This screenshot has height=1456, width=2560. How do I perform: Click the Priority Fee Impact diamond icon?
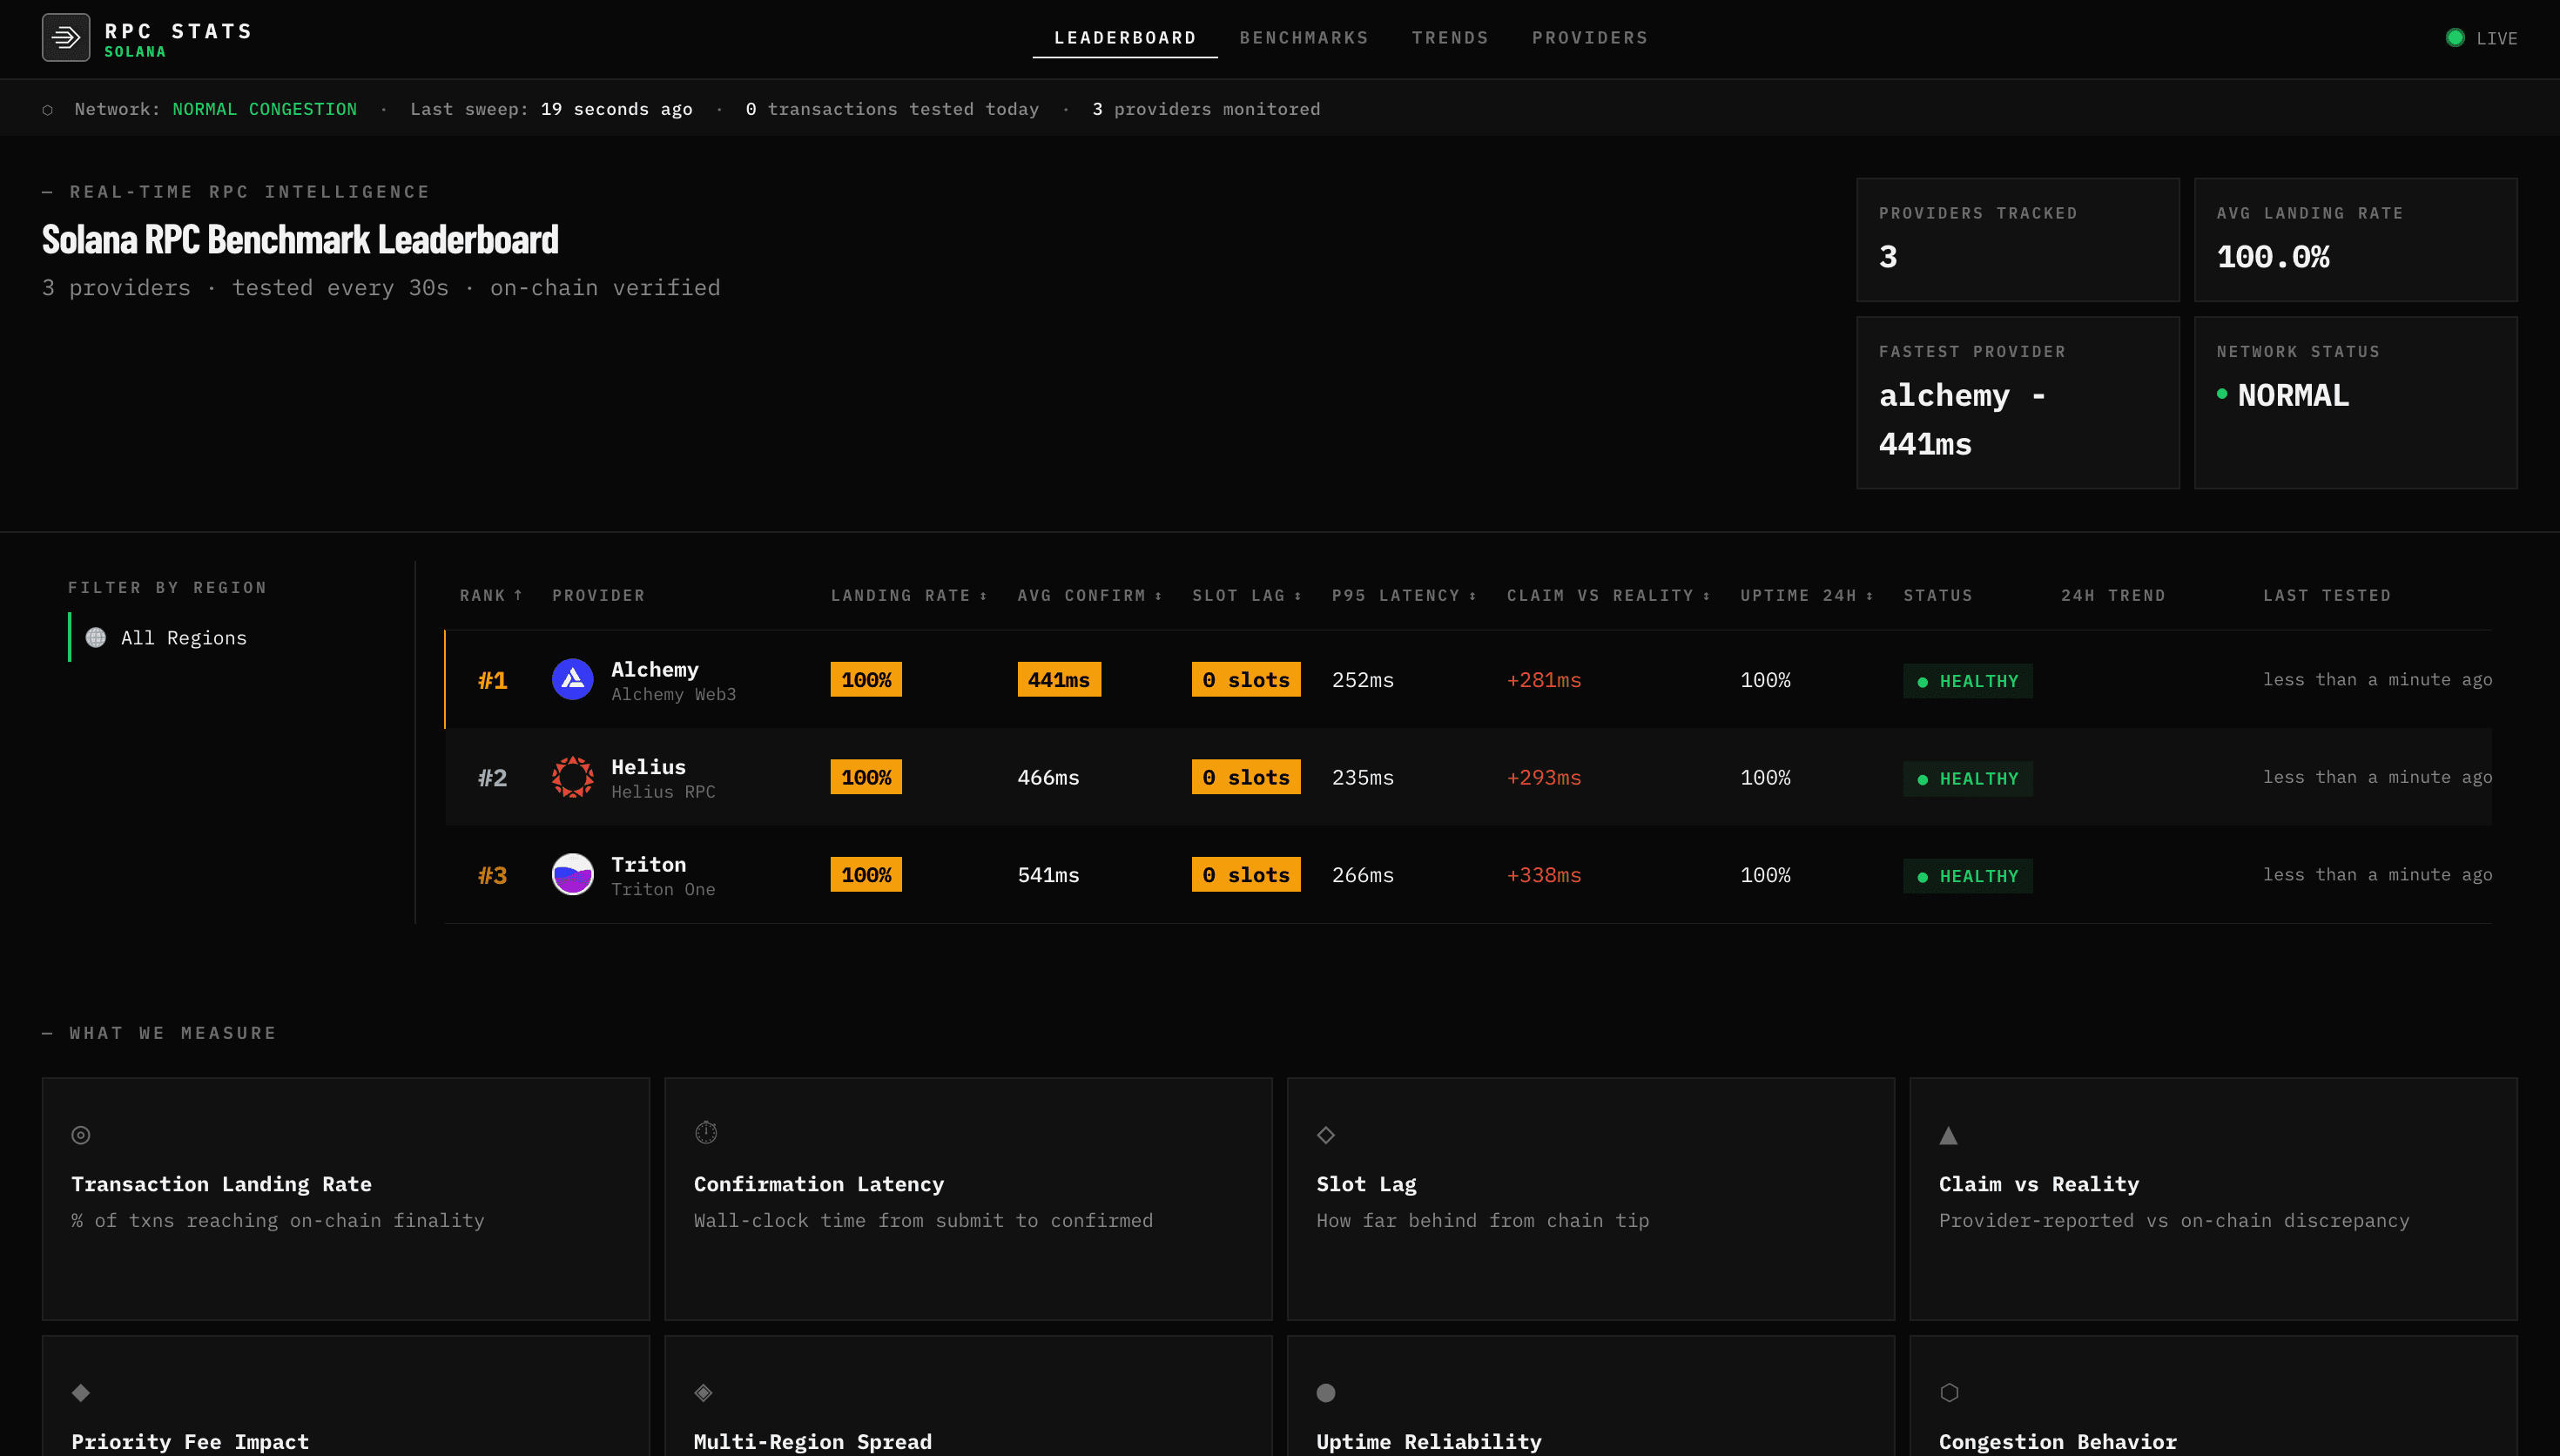click(81, 1393)
